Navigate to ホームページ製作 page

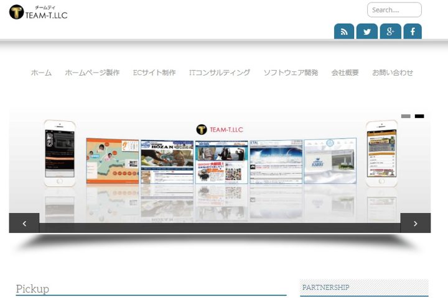(x=92, y=73)
